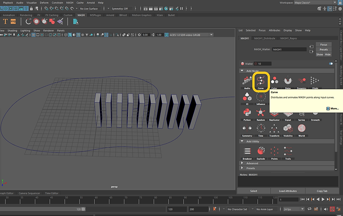Add the Curve node to MASH network

(260, 82)
